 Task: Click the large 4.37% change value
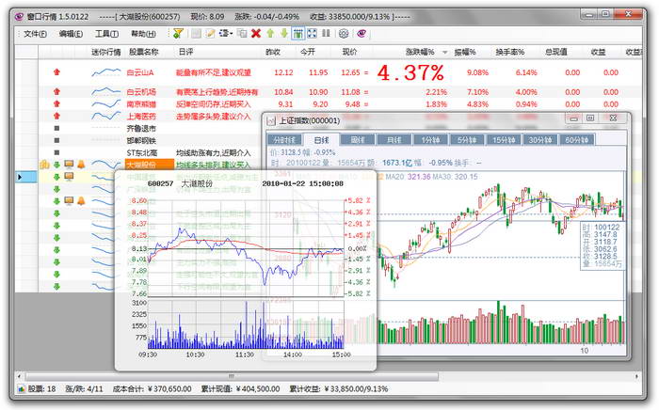[x=410, y=72]
